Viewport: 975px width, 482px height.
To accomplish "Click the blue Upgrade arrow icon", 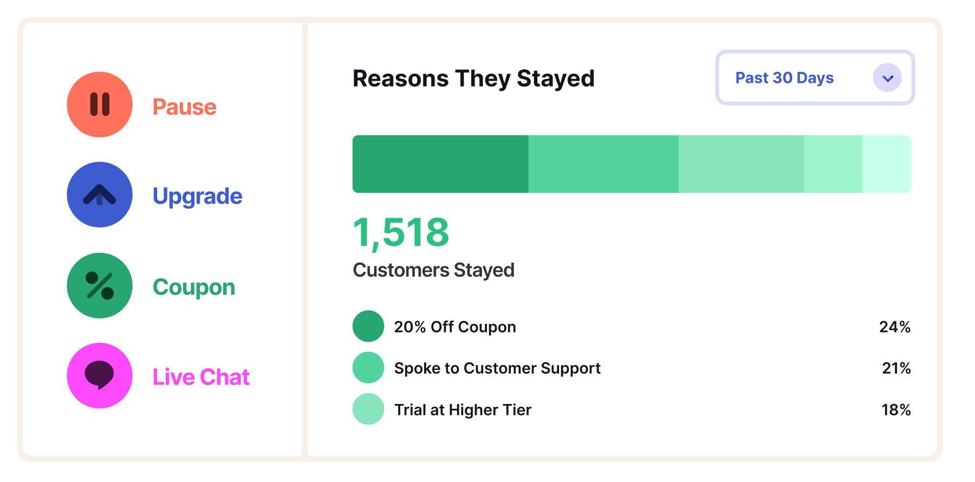I will coord(100,195).
